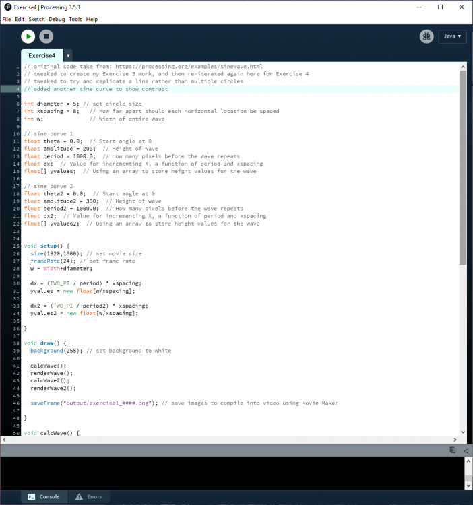The height and width of the screenshot is (505, 473).
Task: Switch to the Console panel
Action: pyautogui.click(x=43, y=497)
